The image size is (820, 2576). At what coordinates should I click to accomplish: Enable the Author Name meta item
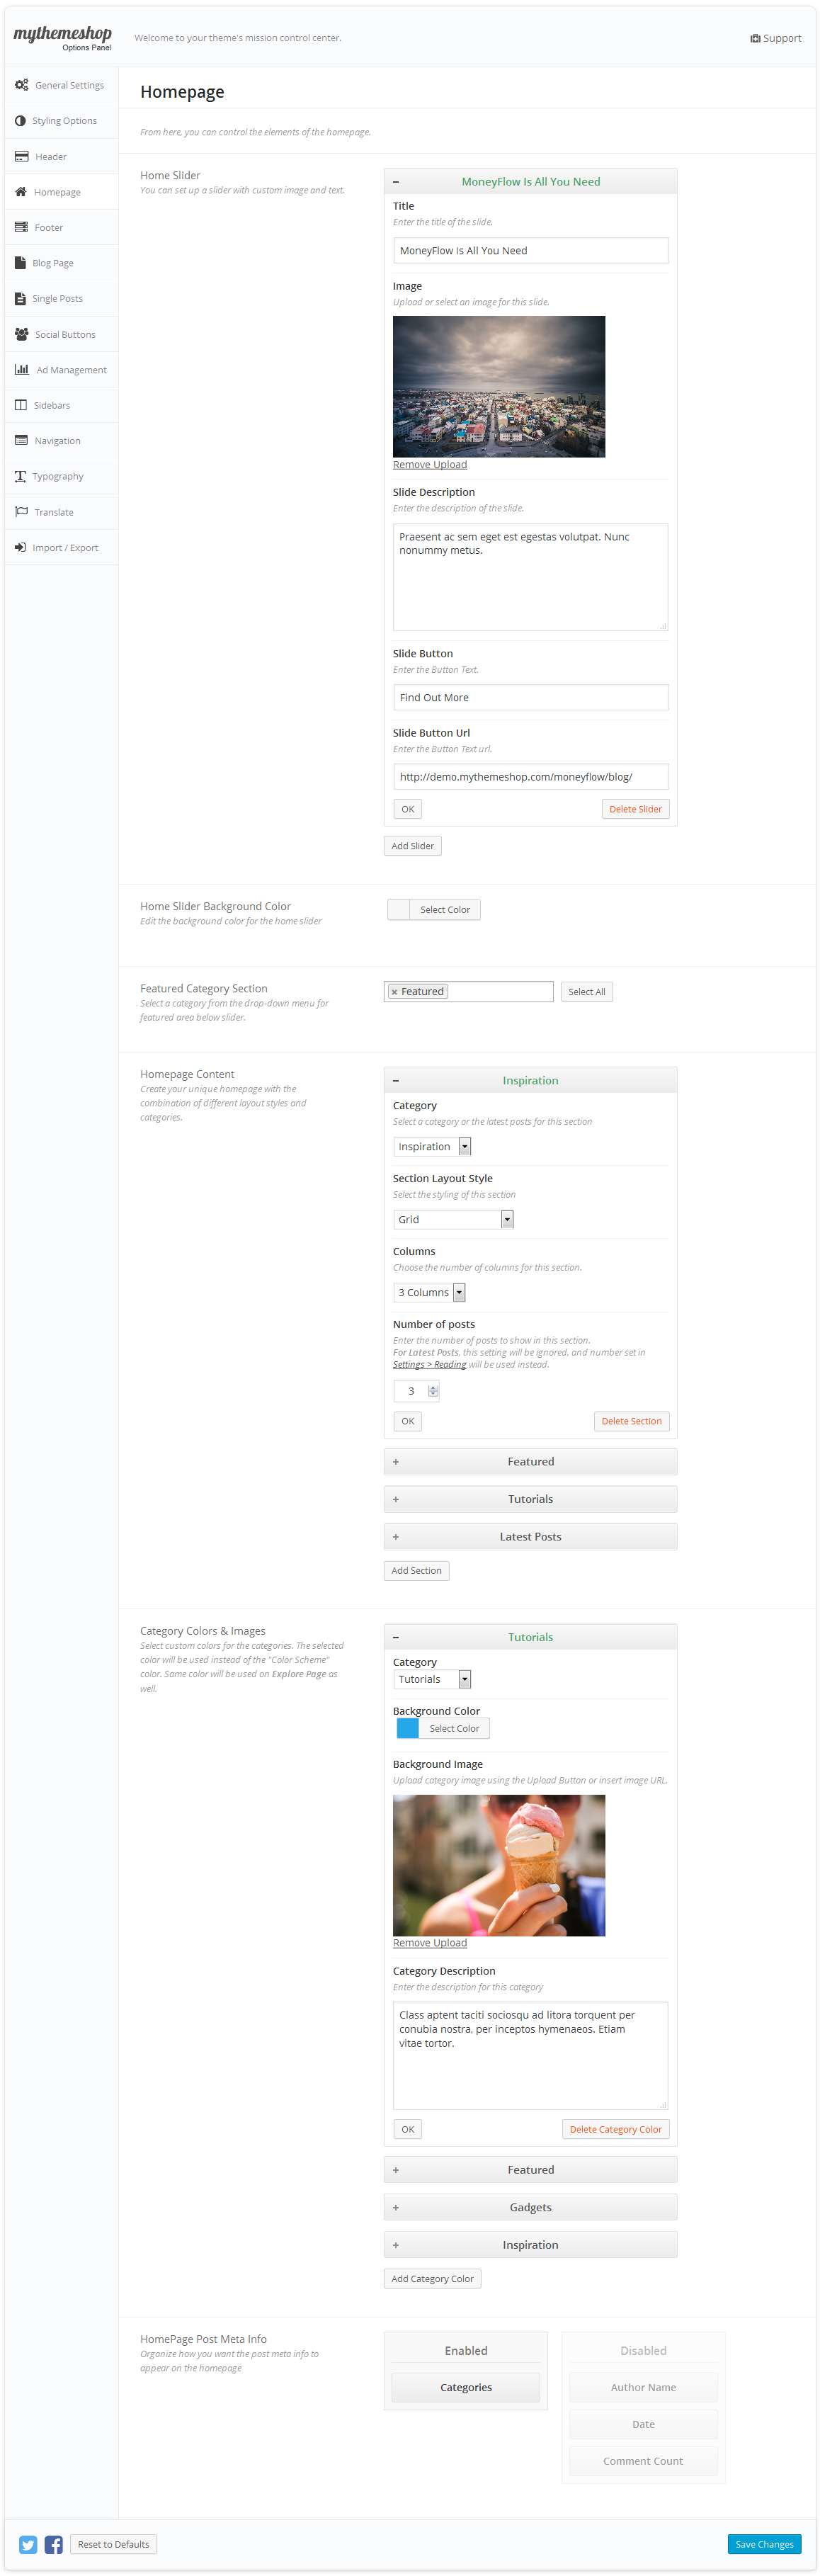click(643, 2387)
